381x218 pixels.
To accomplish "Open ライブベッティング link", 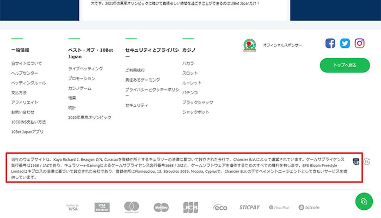I will (85, 69).
